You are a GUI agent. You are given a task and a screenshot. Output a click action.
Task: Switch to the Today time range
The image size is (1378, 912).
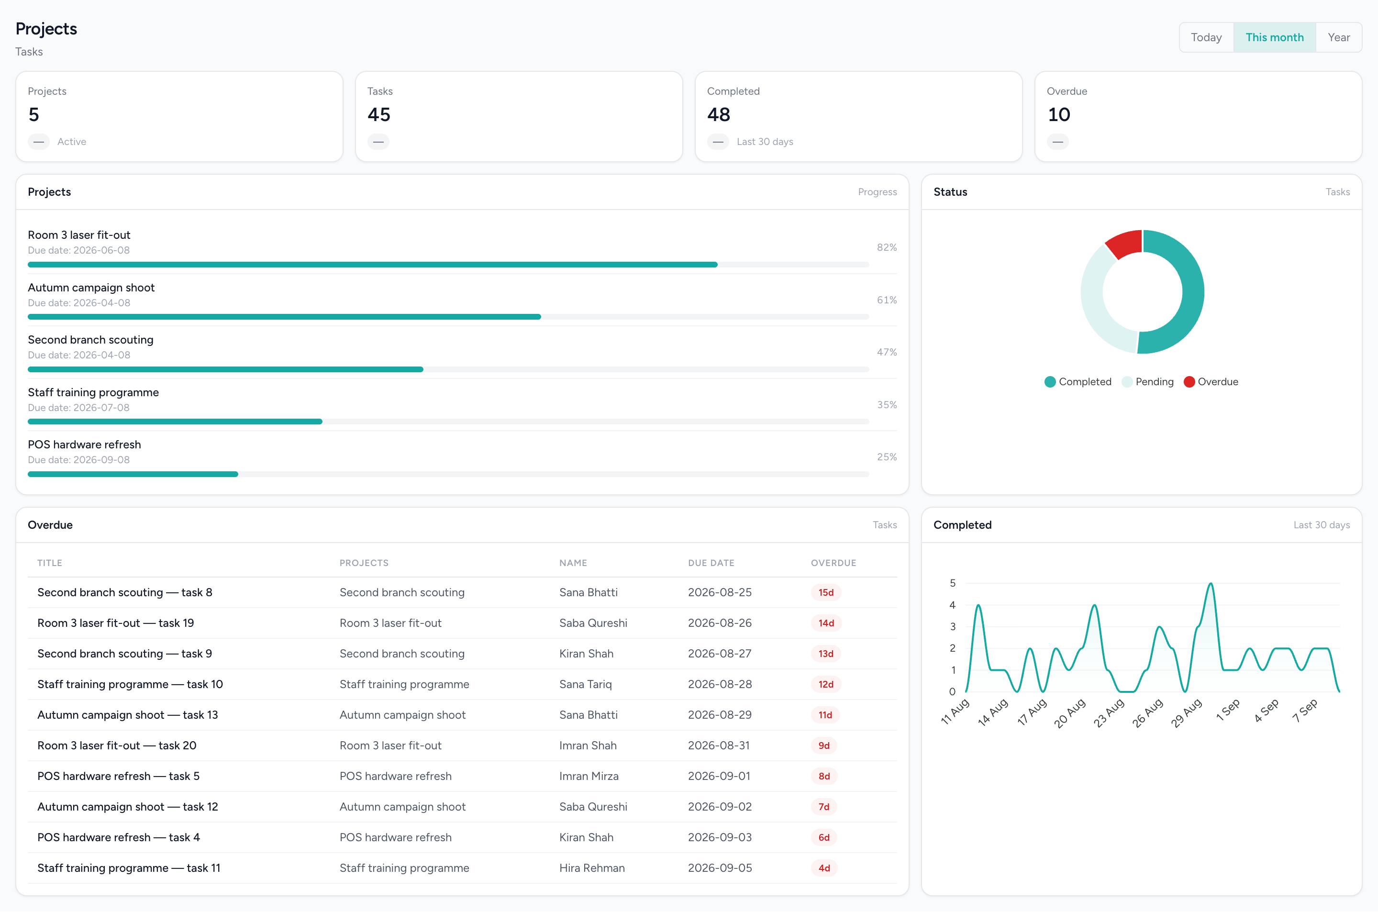click(1206, 37)
